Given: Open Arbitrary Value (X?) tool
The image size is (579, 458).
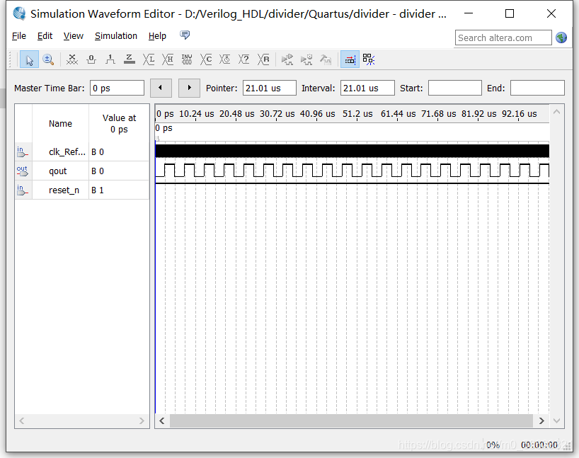Looking at the screenshot, I should 244,59.
